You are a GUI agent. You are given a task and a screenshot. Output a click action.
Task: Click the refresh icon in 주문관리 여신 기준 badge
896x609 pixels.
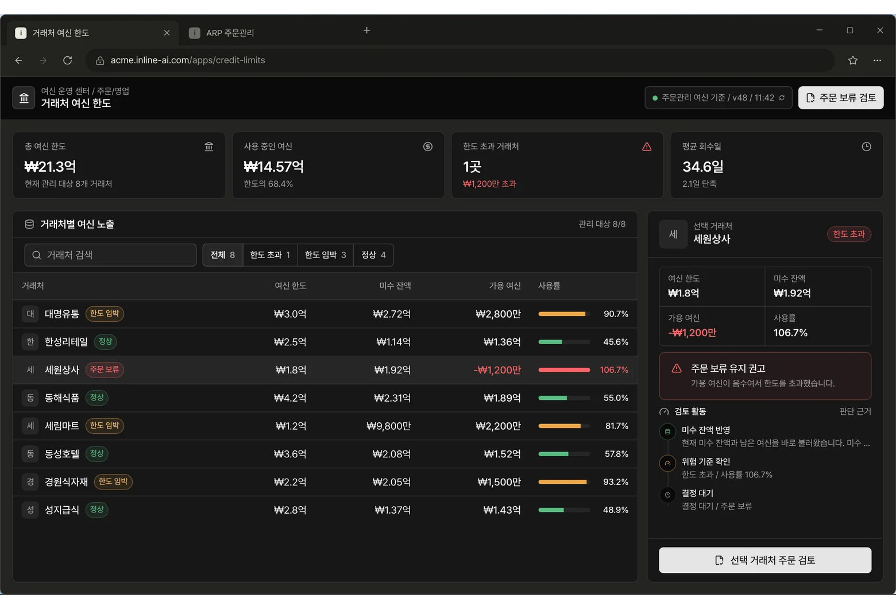point(782,98)
